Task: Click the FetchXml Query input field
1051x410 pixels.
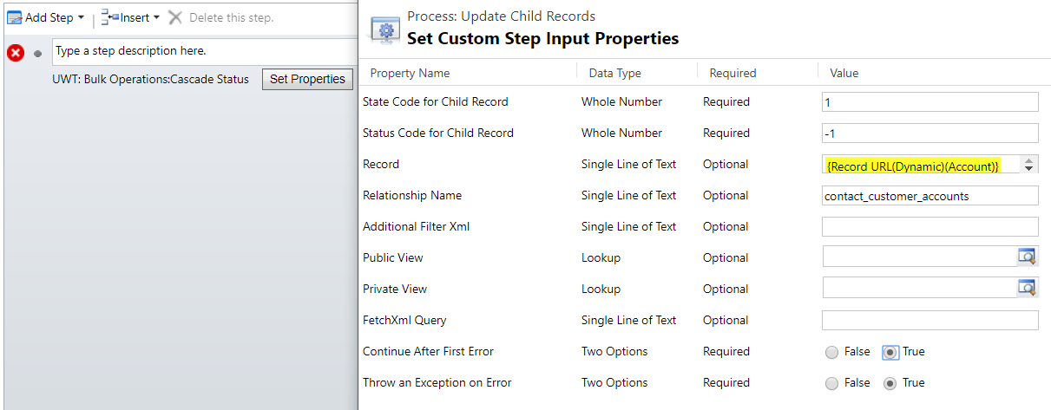Action: pos(929,320)
